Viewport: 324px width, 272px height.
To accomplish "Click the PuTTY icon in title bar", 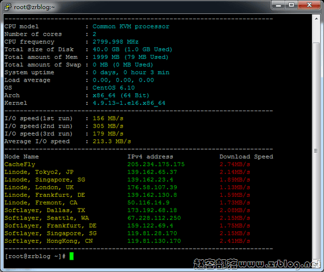I will 8,7.
